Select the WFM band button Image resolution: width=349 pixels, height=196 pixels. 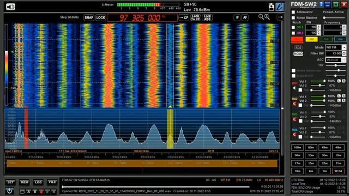[338, 171]
